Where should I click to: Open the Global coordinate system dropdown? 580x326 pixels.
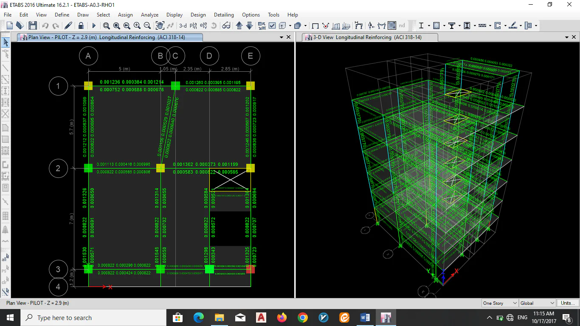coord(537,303)
